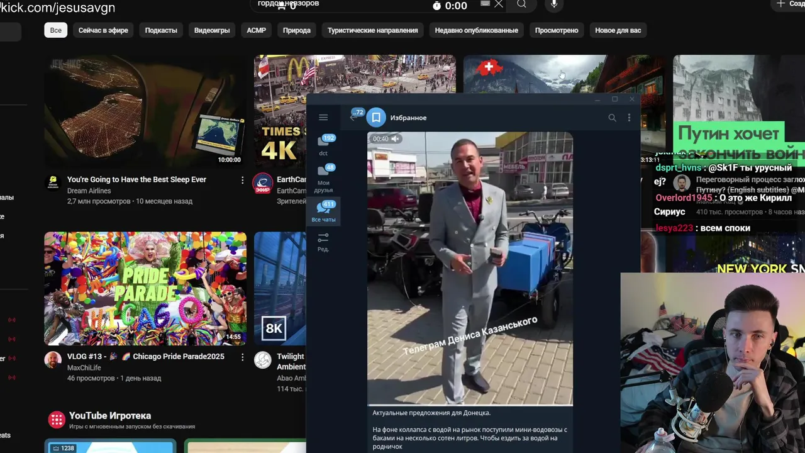
Task: Select the Видеоигры filter chip
Action: click(212, 30)
